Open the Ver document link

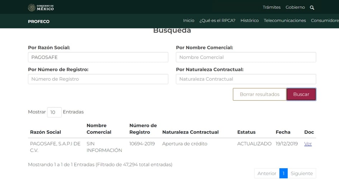(x=308, y=144)
